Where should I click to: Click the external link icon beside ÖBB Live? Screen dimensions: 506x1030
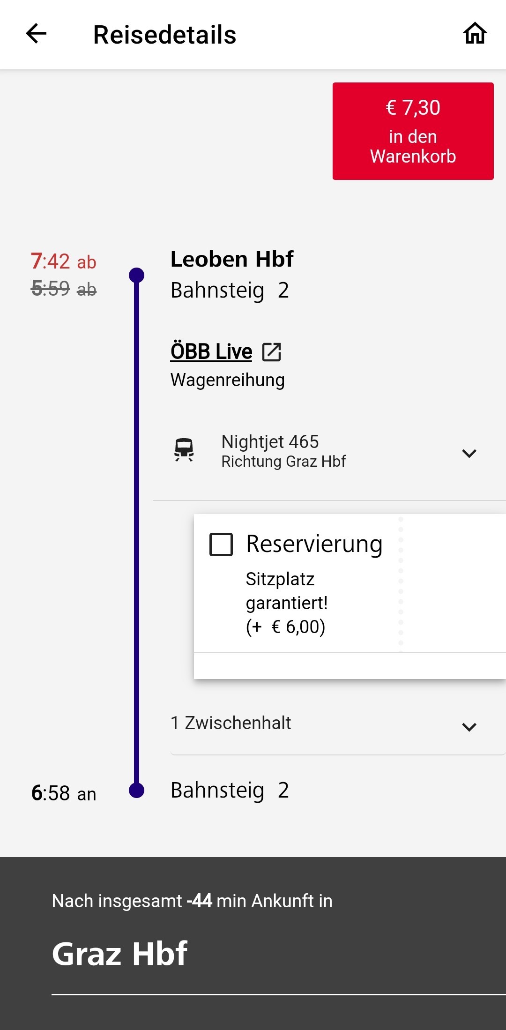pyautogui.click(x=272, y=352)
